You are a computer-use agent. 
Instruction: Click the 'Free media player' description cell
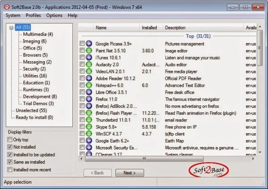coord(181,71)
